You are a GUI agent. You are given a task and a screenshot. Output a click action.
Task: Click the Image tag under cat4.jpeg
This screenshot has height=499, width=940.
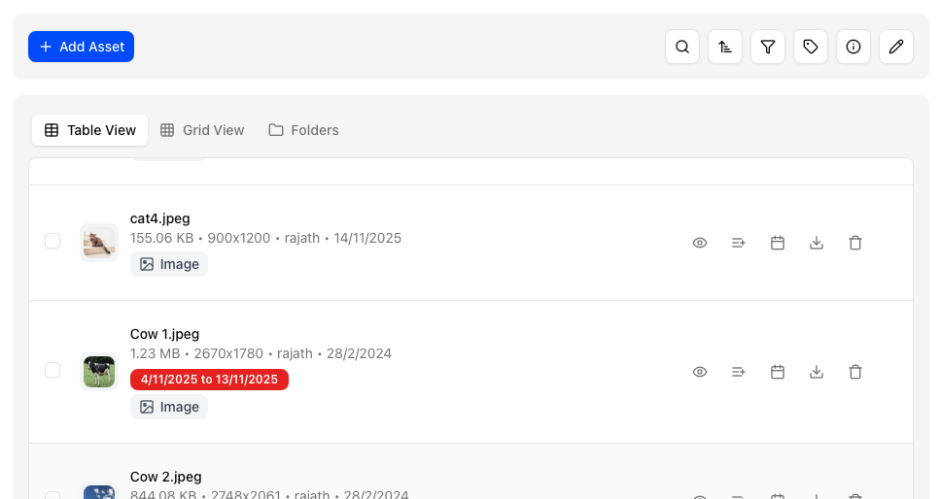pos(169,264)
